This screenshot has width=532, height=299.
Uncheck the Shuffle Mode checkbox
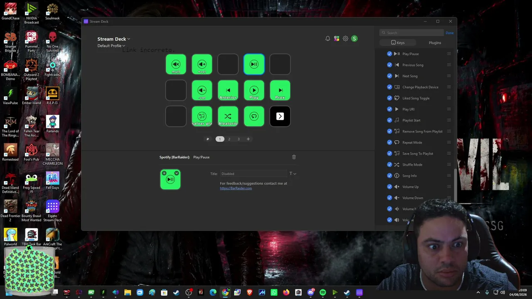click(x=389, y=164)
